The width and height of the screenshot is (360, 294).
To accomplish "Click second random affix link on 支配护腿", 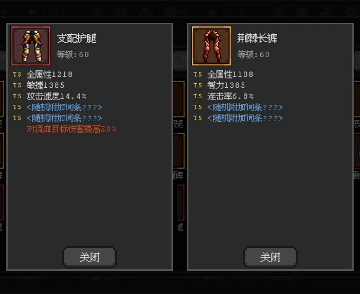I will click(64, 118).
